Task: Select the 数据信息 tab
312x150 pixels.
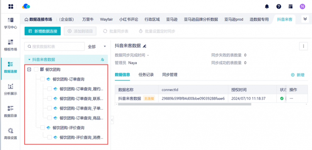Action: coord(122,75)
